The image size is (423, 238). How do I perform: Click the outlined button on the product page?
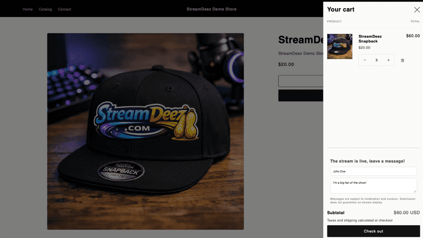300,81
